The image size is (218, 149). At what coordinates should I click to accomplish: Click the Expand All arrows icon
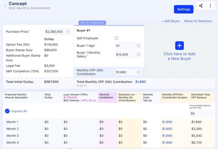click(x=7, y=111)
